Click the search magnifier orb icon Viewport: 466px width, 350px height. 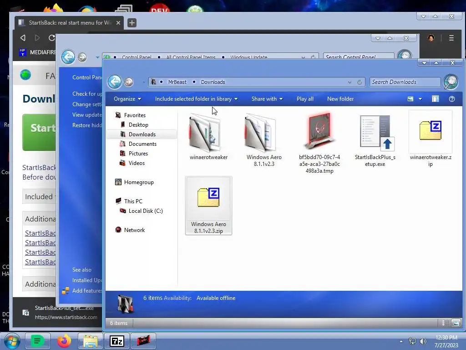coord(451,82)
